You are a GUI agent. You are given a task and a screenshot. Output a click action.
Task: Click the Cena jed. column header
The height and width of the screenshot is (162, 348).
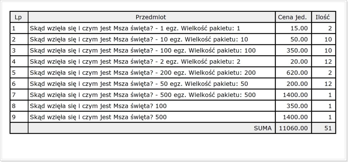click(293, 17)
